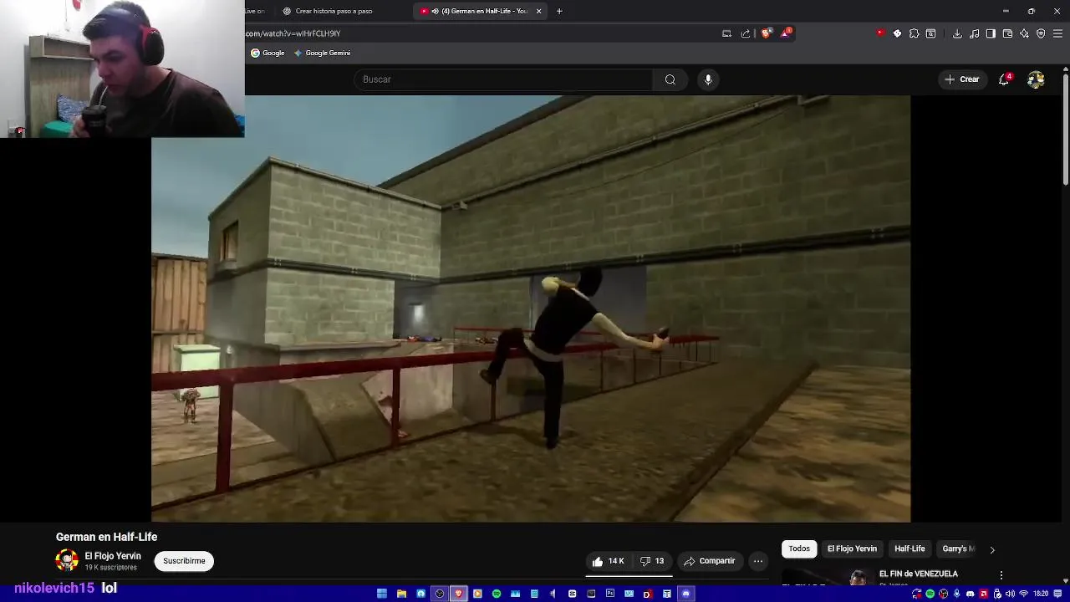Close the German en Half-Life tab
The height and width of the screenshot is (602, 1070).
[x=539, y=11]
